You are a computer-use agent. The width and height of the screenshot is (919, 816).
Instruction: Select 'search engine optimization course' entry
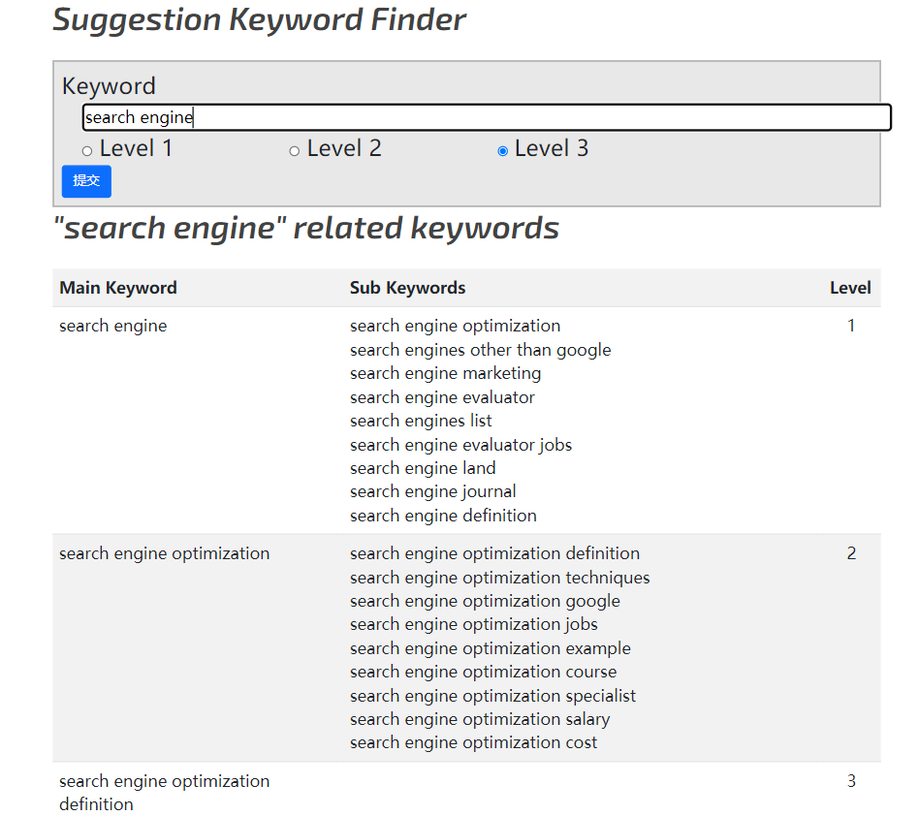[483, 672]
